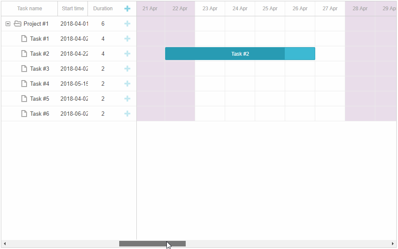Select the Task #2 row name
This screenshot has height=249, width=398.
click(39, 54)
